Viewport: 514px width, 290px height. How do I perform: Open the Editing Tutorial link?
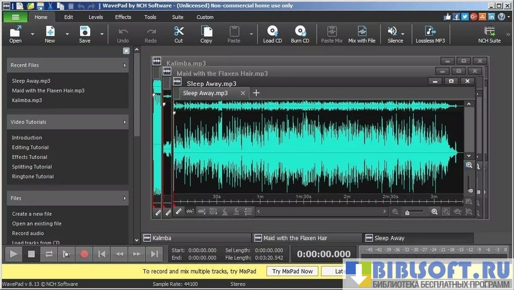pyautogui.click(x=30, y=148)
